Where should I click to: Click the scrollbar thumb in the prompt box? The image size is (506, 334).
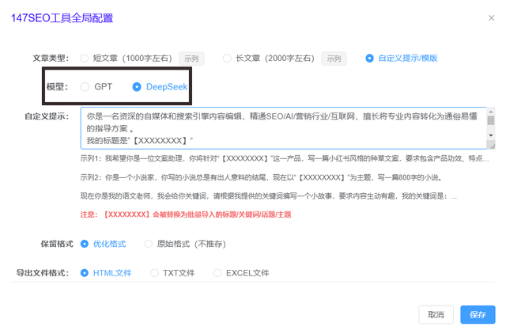[490, 121]
